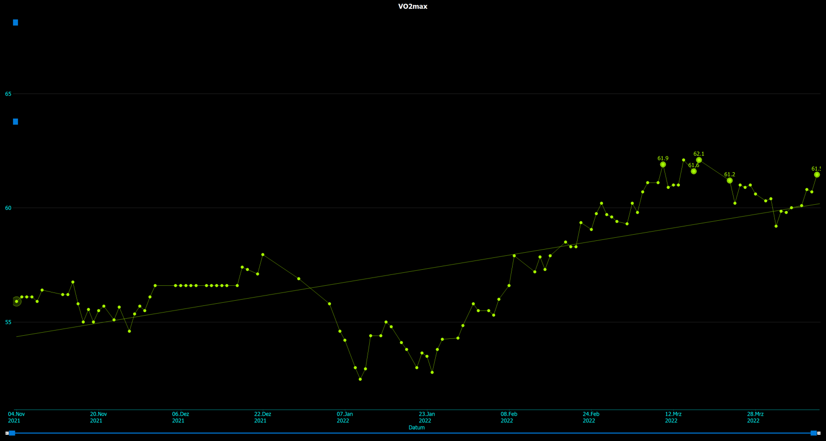Click the highlighted 62.1 peak data point
Screen dimensions: 826x441
tap(698, 160)
